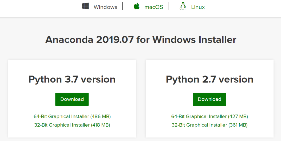Open 32-Bit Graphical Installer (418 MB) link
This screenshot has width=281, height=141.
pyautogui.click(x=72, y=125)
